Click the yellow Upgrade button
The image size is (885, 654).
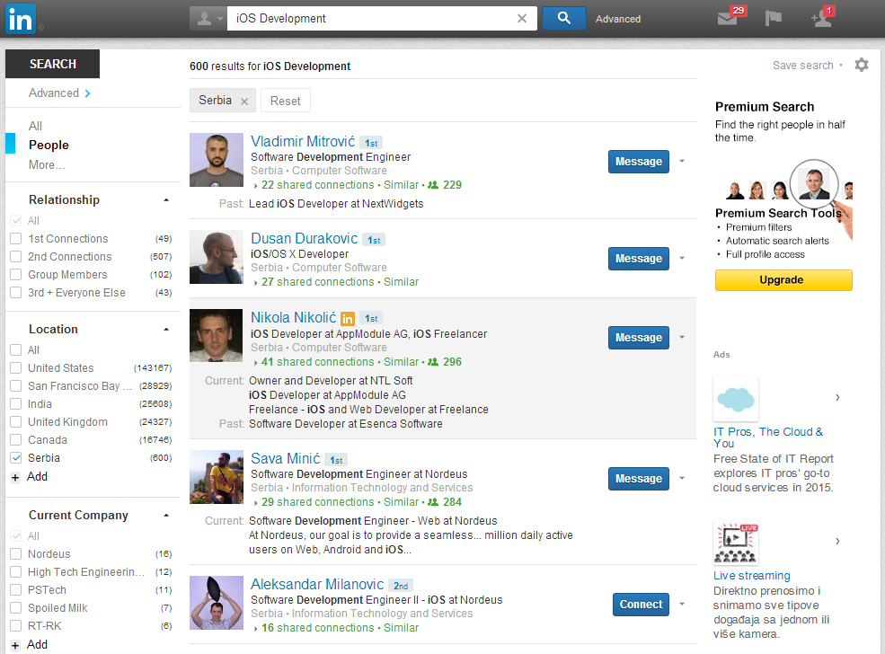783,280
